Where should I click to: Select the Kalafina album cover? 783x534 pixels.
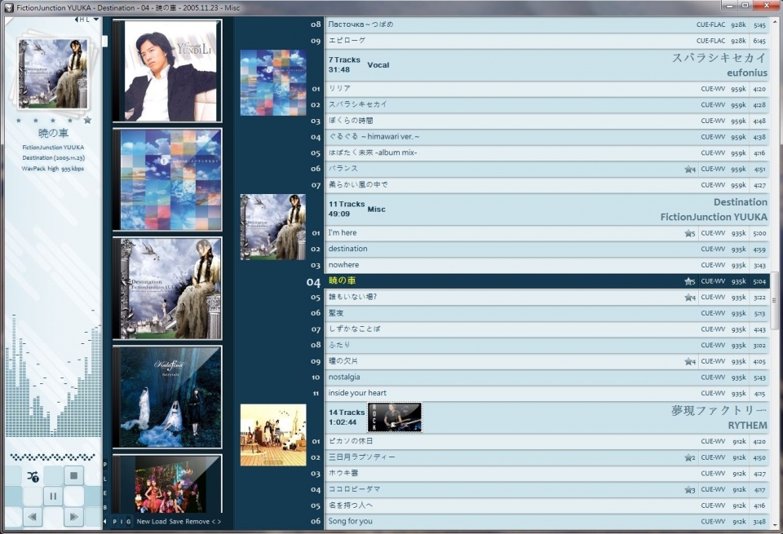167,397
